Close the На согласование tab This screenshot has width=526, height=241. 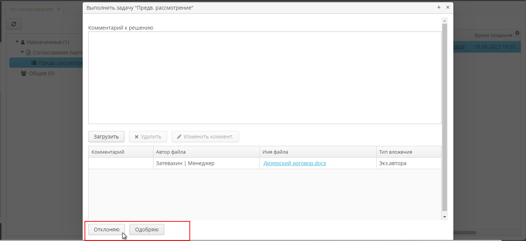(59, 9)
